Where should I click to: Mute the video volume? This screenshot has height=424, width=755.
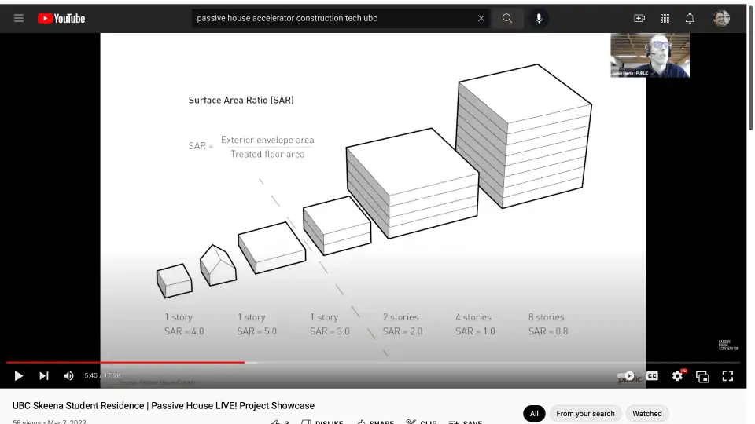pyautogui.click(x=68, y=376)
